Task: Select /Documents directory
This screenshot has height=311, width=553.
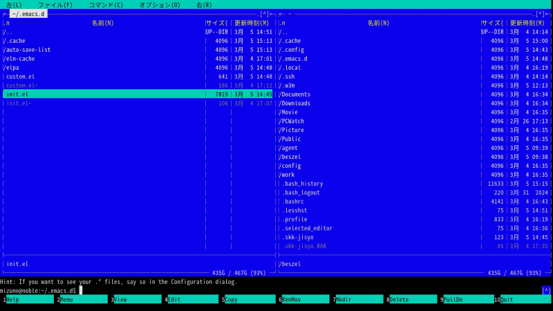Action: (x=413, y=95)
